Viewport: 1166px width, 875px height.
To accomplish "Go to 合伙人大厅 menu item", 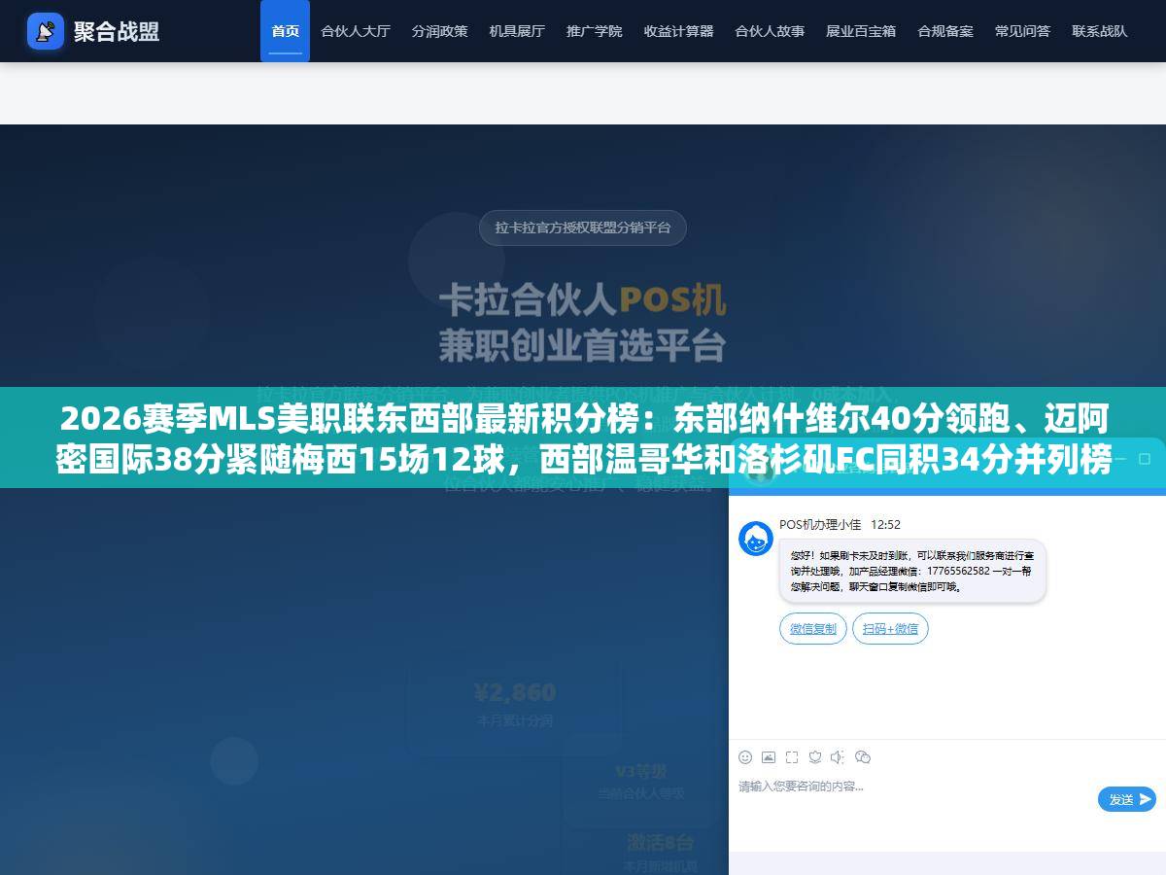I will tap(356, 31).
